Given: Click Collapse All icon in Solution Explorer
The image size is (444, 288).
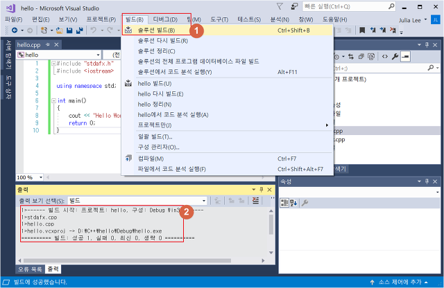Looking at the screenshot, I should pos(361,57).
